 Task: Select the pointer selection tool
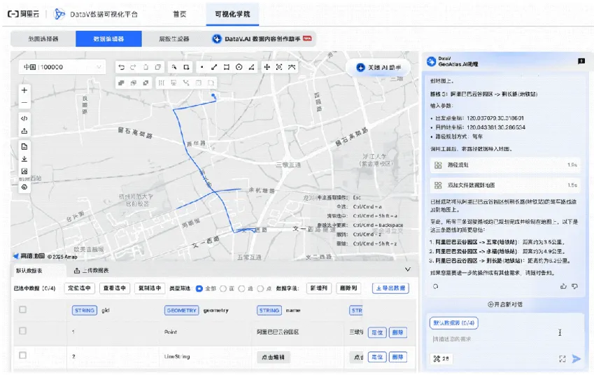click(x=174, y=67)
